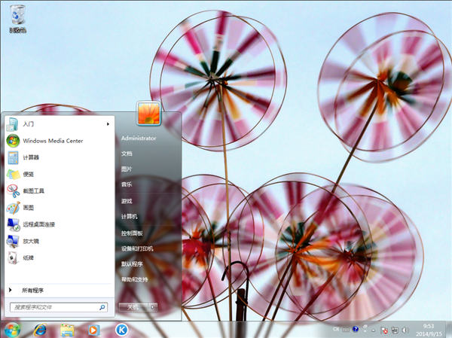Image resolution: width=452 pixels, height=338 pixels.
Task: Open shutdown options arrow next to 关机
Action: pyautogui.click(x=153, y=307)
